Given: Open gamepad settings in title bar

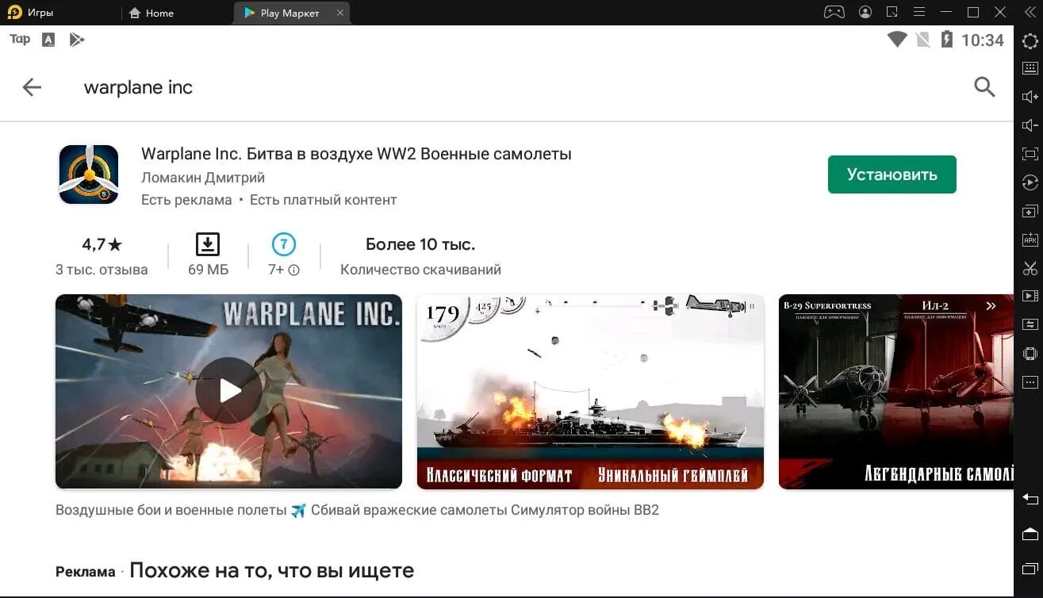Looking at the screenshot, I should (834, 12).
